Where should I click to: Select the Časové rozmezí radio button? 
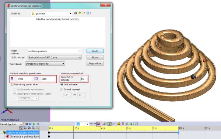pyautogui.click(x=62, y=89)
